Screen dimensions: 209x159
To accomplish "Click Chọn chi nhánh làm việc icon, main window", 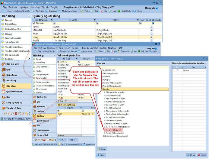I will (5, 11).
